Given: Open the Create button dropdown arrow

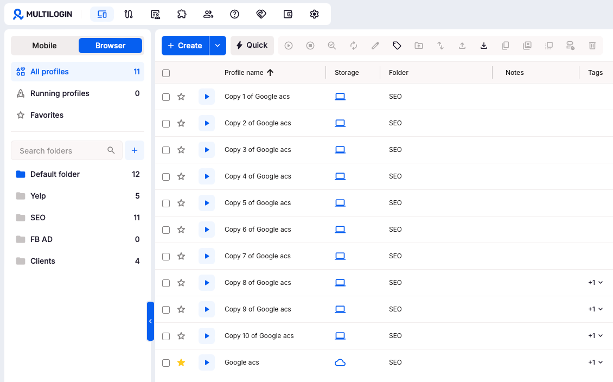Looking at the screenshot, I should point(218,46).
